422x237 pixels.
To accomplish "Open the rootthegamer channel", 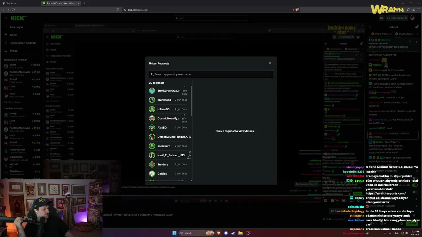I will [22, 150].
